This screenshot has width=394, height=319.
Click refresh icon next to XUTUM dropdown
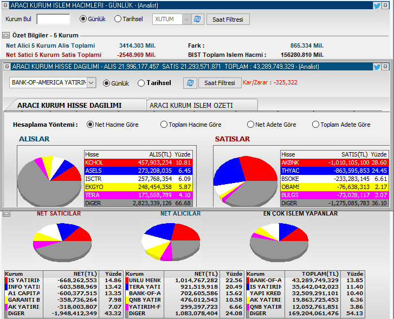click(197, 19)
